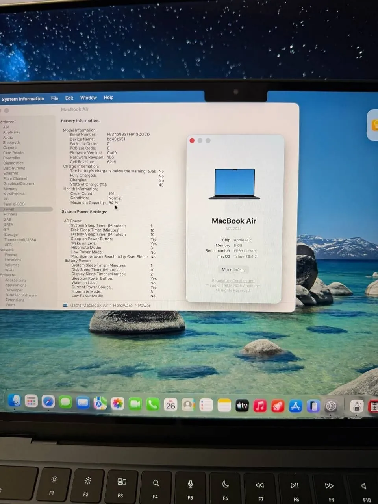The image size is (378, 504).
Task: Select Thunderbolt/USB4 in the sidebar
Action: tap(20, 240)
